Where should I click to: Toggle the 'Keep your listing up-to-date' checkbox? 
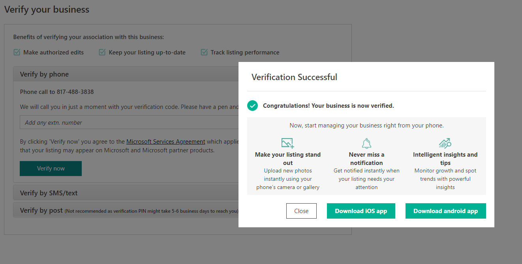pyautogui.click(x=102, y=52)
